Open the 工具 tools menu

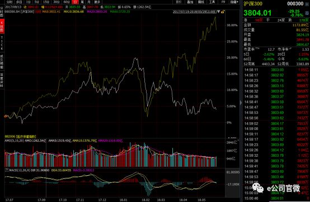point(212,2)
